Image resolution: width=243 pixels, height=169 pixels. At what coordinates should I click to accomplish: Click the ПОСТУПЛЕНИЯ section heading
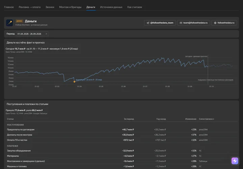(x=15, y=125)
